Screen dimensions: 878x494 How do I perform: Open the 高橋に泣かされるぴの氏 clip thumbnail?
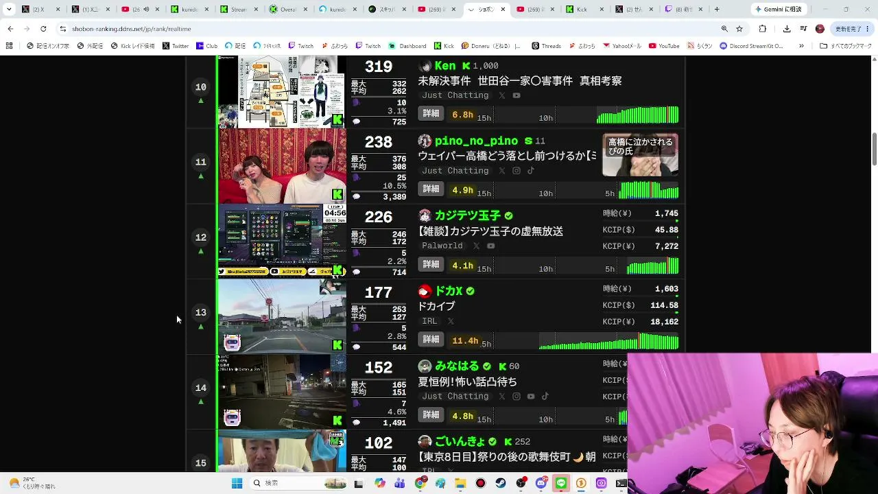click(641, 155)
